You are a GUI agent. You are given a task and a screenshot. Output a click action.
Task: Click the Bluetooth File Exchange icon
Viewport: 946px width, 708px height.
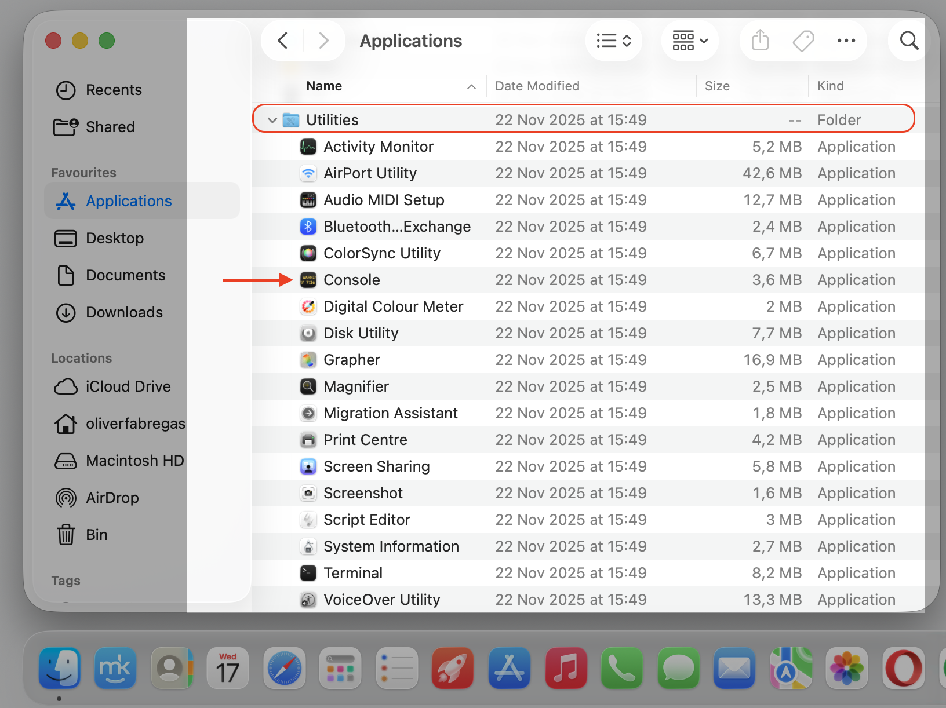308,227
